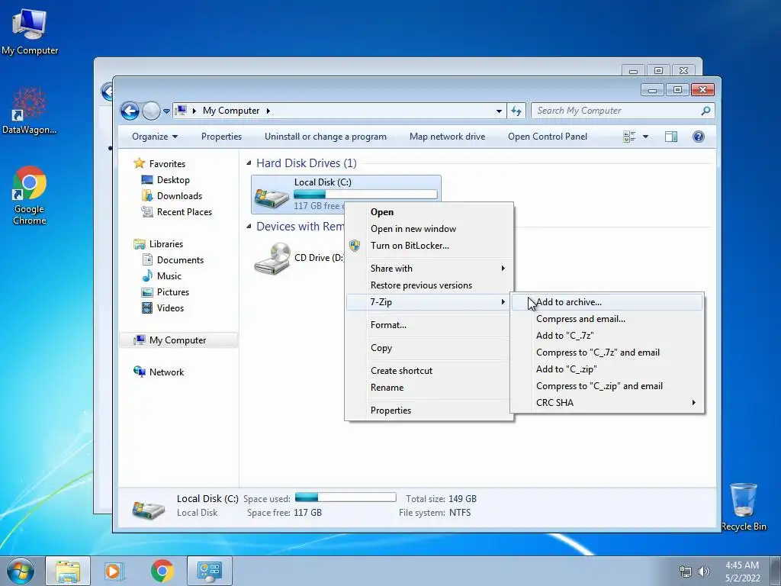The height and width of the screenshot is (586, 781).
Task: Open the DataWagon desktop shortcut
Action: [29, 111]
